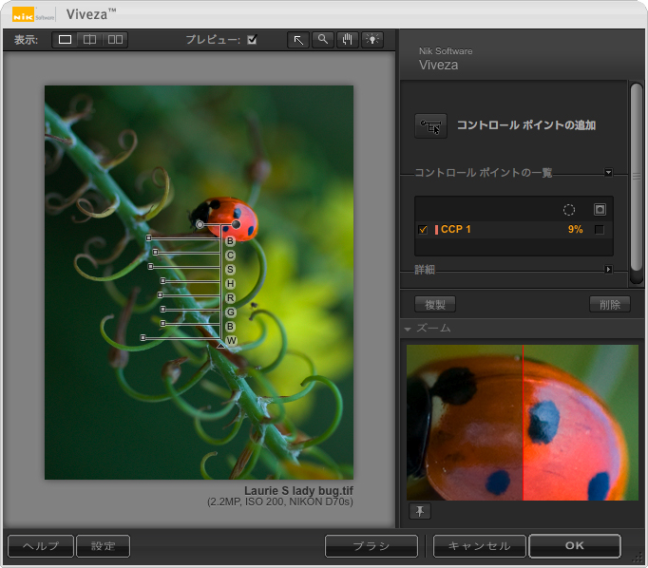The width and height of the screenshot is (648, 568).
Task: Select the hand pan tool
Action: (x=348, y=40)
